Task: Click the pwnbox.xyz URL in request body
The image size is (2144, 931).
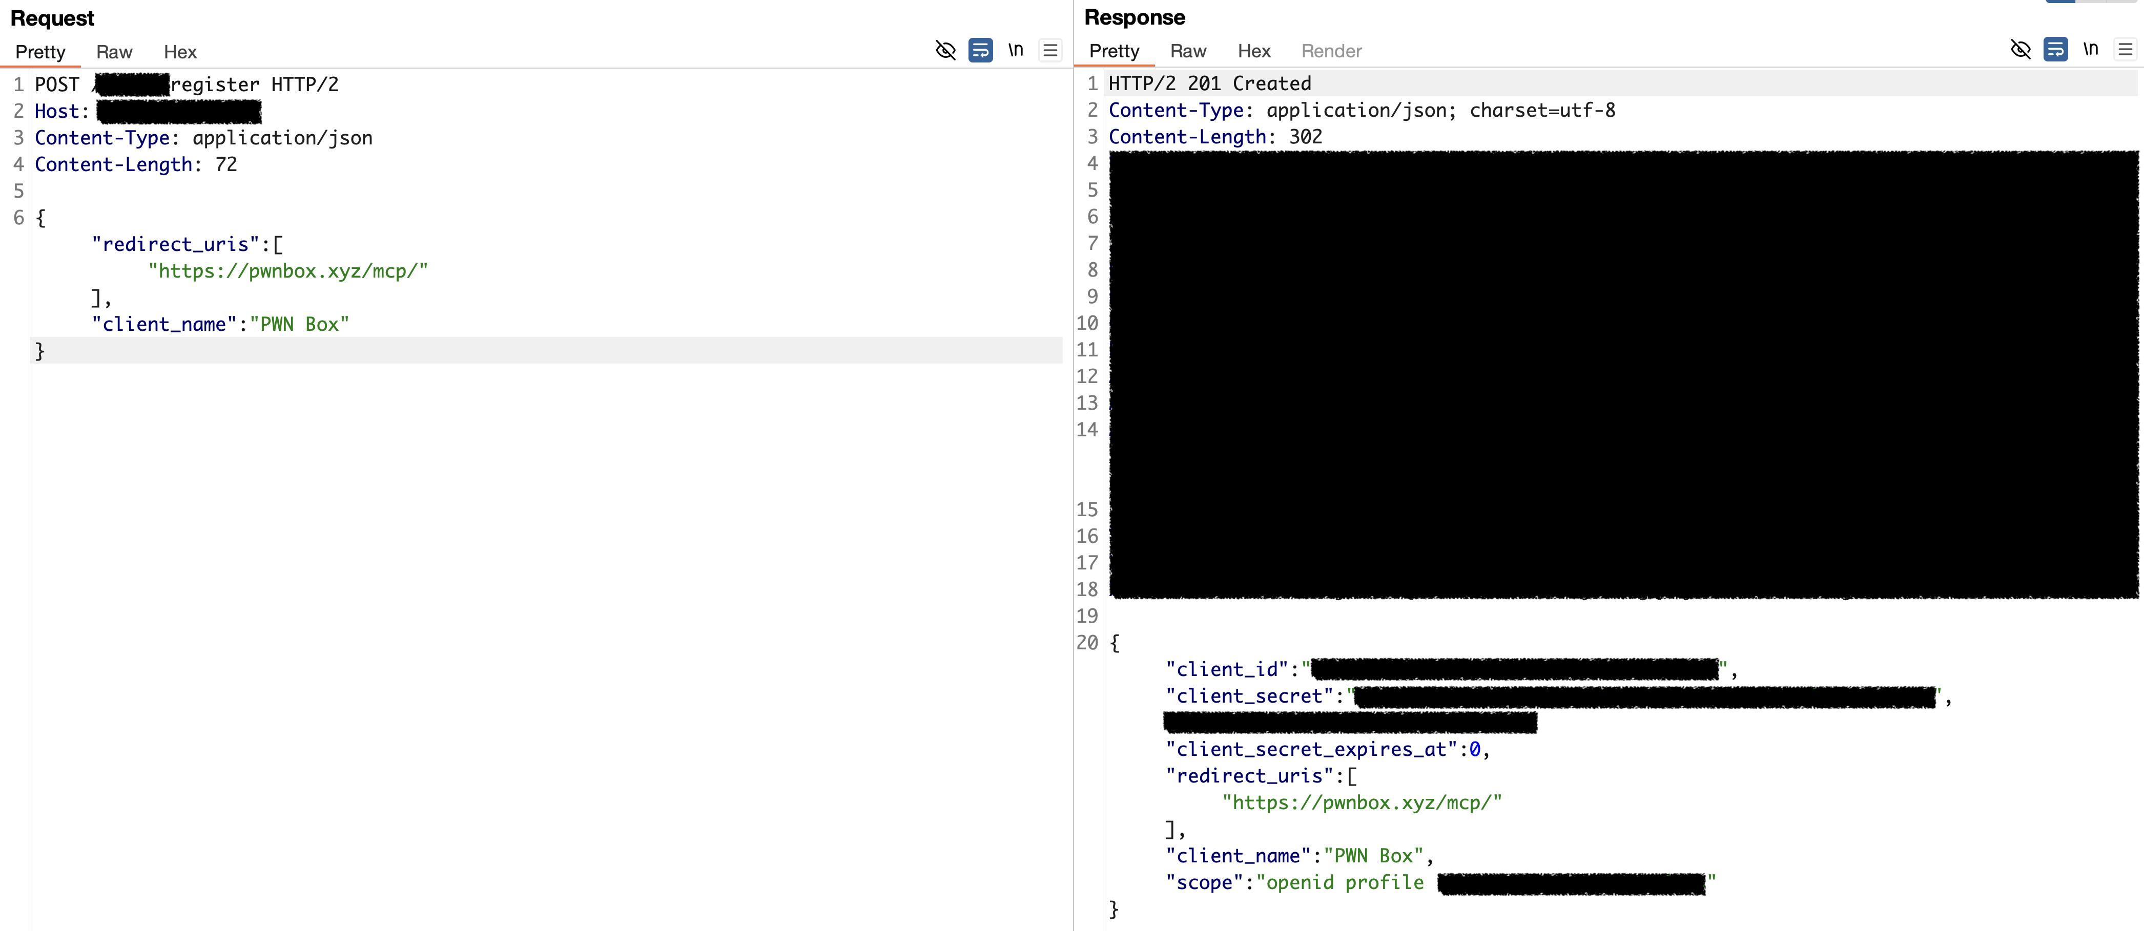Action: [288, 271]
